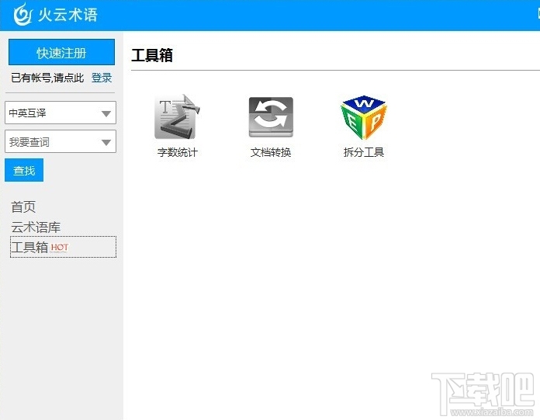The image size is (540, 420).
Task: Select 工具箱 HOT sidebar item
Action: [64, 247]
